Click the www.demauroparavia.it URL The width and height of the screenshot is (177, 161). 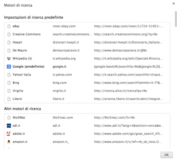tap(120, 51)
